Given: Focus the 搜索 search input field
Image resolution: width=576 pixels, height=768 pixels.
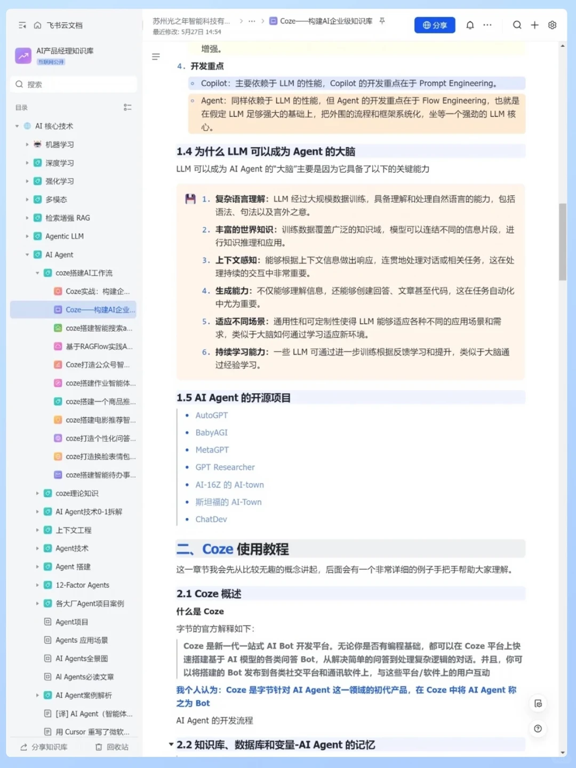Looking at the screenshot, I should (74, 84).
